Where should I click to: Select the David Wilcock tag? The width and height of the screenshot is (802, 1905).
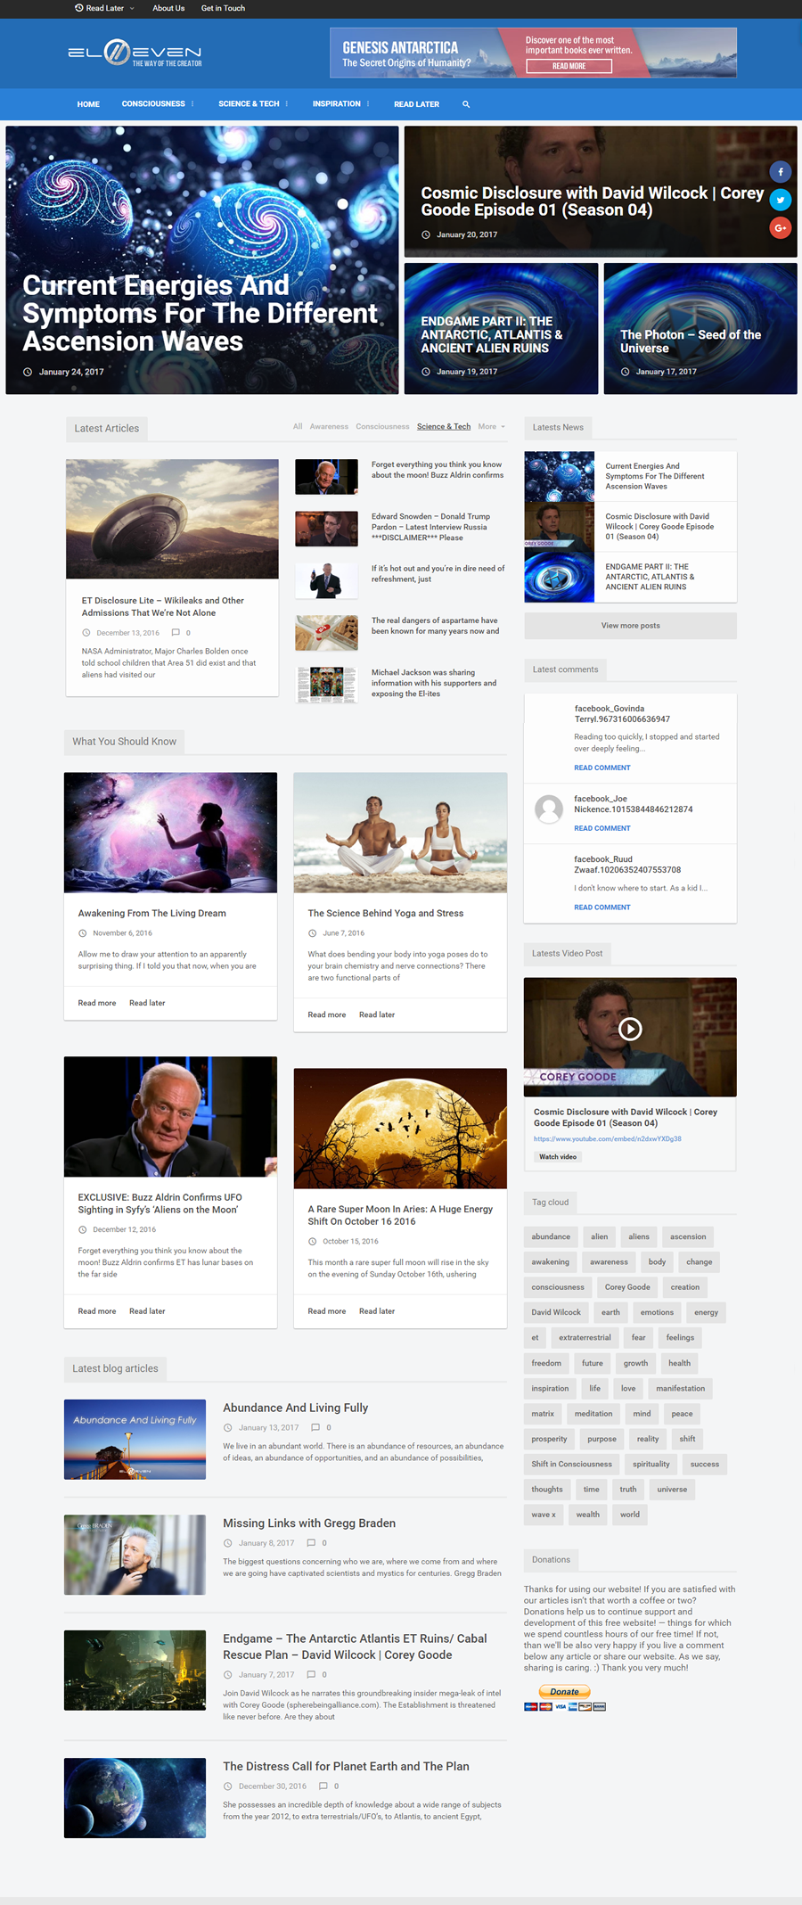pos(556,1312)
